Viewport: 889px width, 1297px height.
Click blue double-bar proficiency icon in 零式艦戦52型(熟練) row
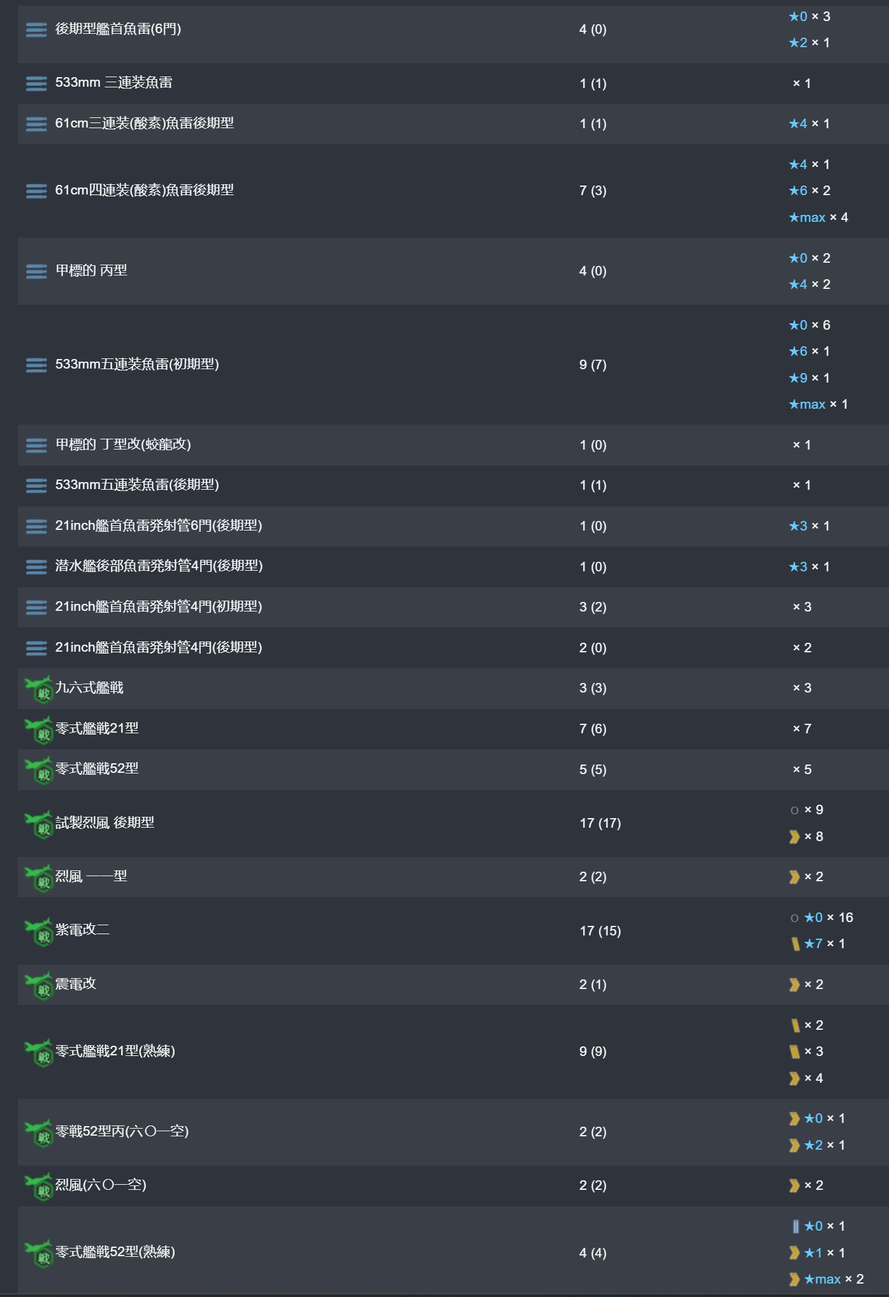click(x=795, y=1226)
